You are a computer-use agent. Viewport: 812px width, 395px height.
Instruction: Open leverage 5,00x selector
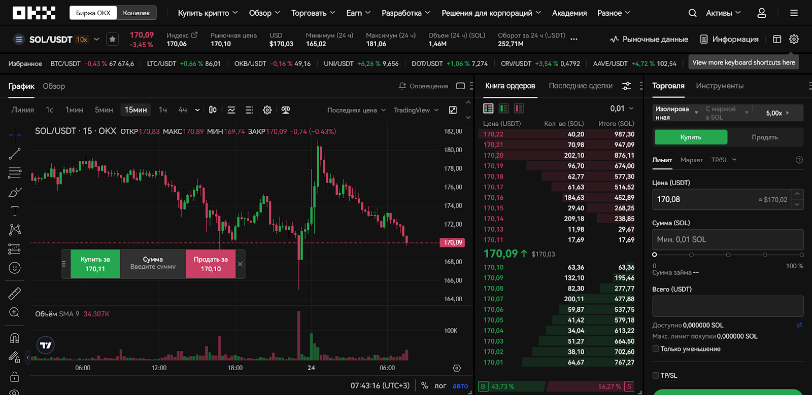click(x=777, y=113)
